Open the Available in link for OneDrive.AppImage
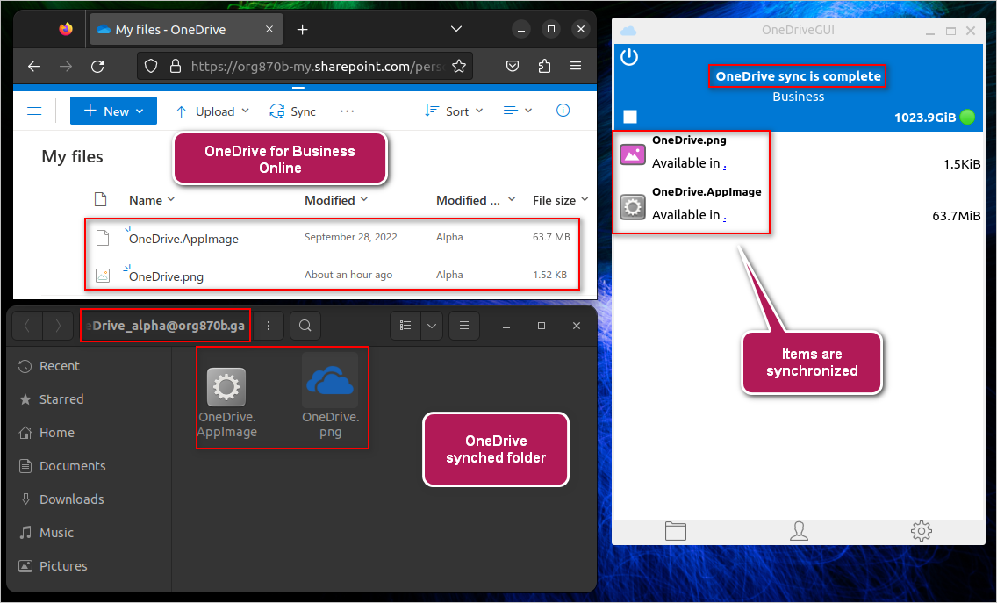 pos(725,217)
